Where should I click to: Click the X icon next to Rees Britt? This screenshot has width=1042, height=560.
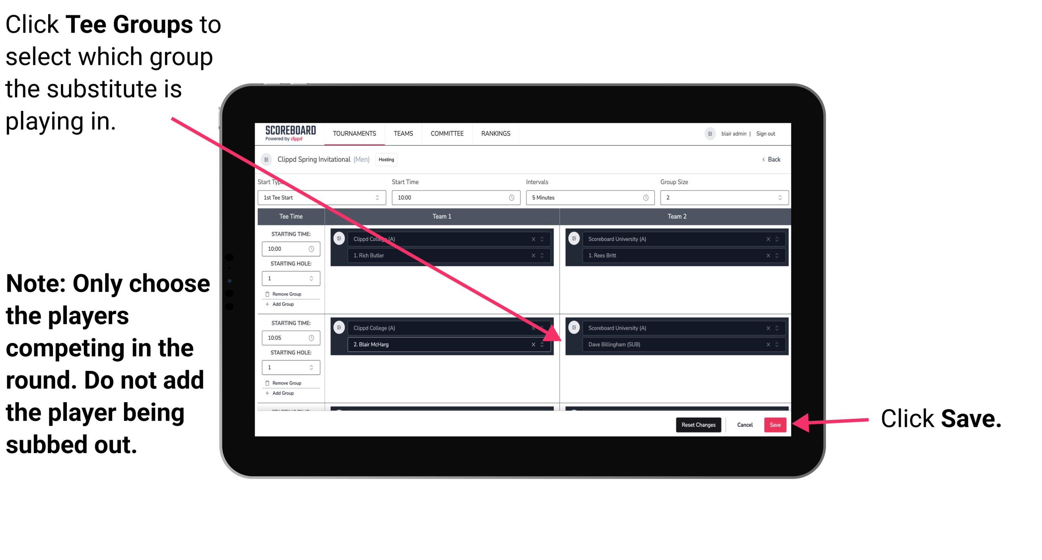click(x=764, y=256)
